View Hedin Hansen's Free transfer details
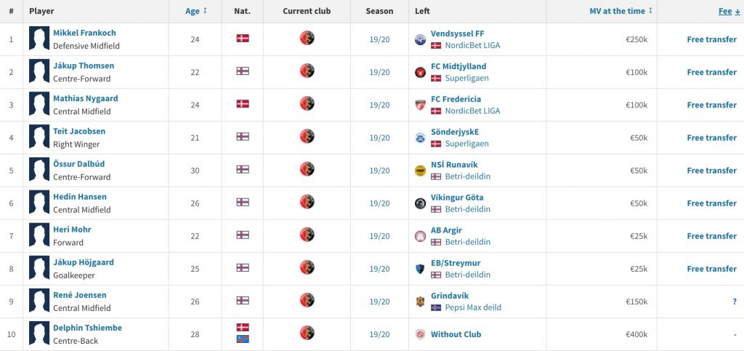744x351 pixels. (x=712, y=203)
